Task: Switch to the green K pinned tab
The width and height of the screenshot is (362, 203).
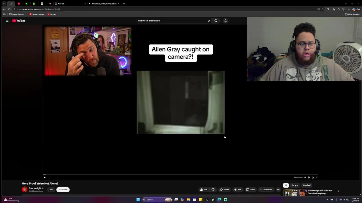Action: click(x=26, y=4)
